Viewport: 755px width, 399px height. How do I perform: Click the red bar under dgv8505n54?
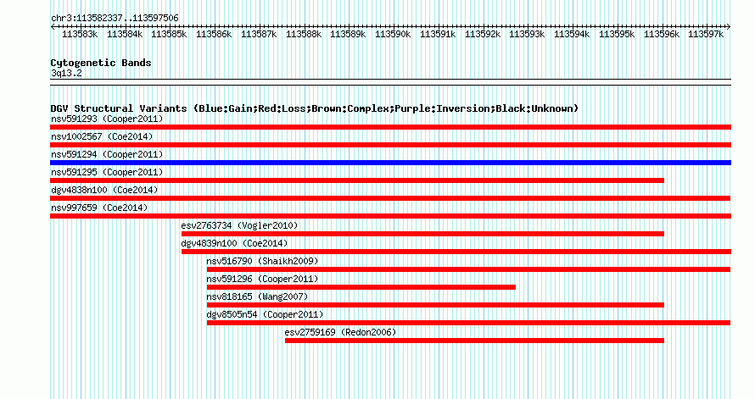pos(468,323)
